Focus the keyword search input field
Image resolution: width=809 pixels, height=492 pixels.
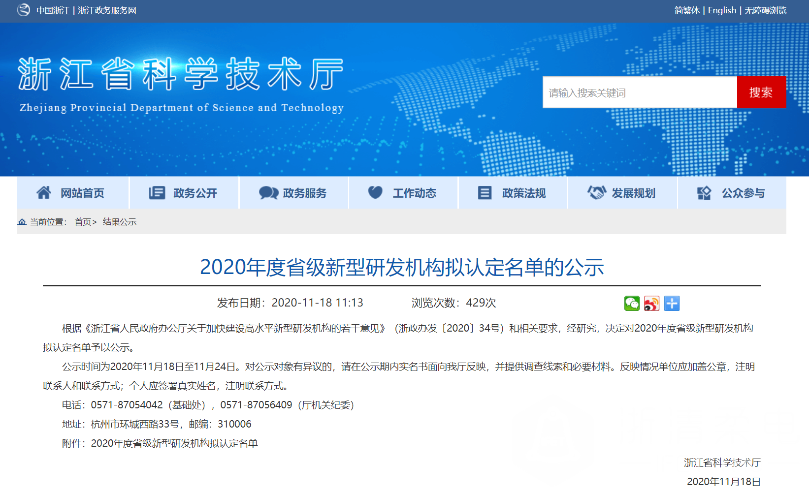[639, 92]
